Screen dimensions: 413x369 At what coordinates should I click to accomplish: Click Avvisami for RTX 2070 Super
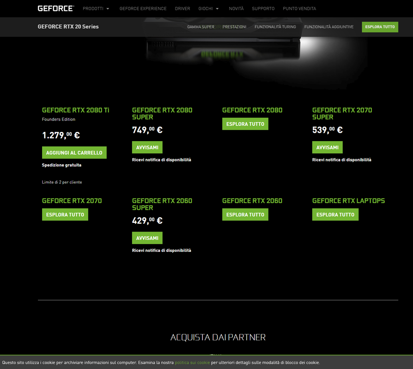(328, 147)
